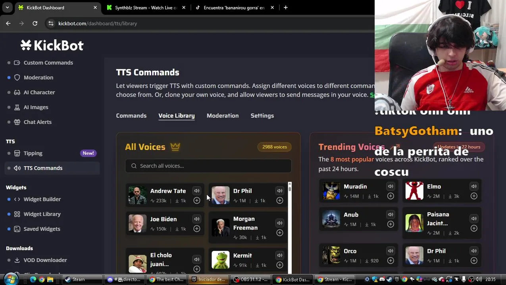Add Andrew Tate voice with plus icon
The height and width of the screenshot is (285, 506).
[196, 201]
